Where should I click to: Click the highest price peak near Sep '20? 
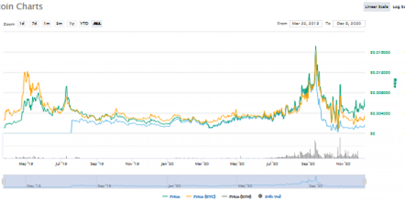316,47
